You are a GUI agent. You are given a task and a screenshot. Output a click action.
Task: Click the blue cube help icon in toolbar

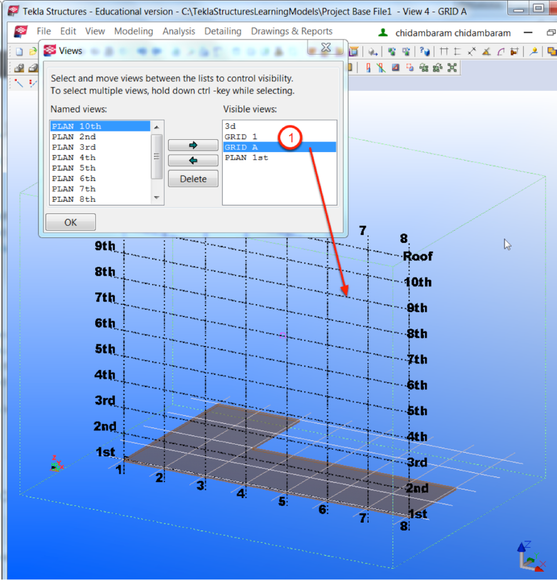pyautogui.click(x=425, y=52)
